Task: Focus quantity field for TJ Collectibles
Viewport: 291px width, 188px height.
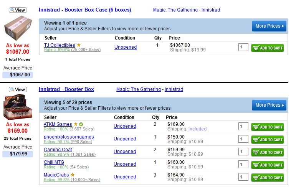Action: pos(243,47)
